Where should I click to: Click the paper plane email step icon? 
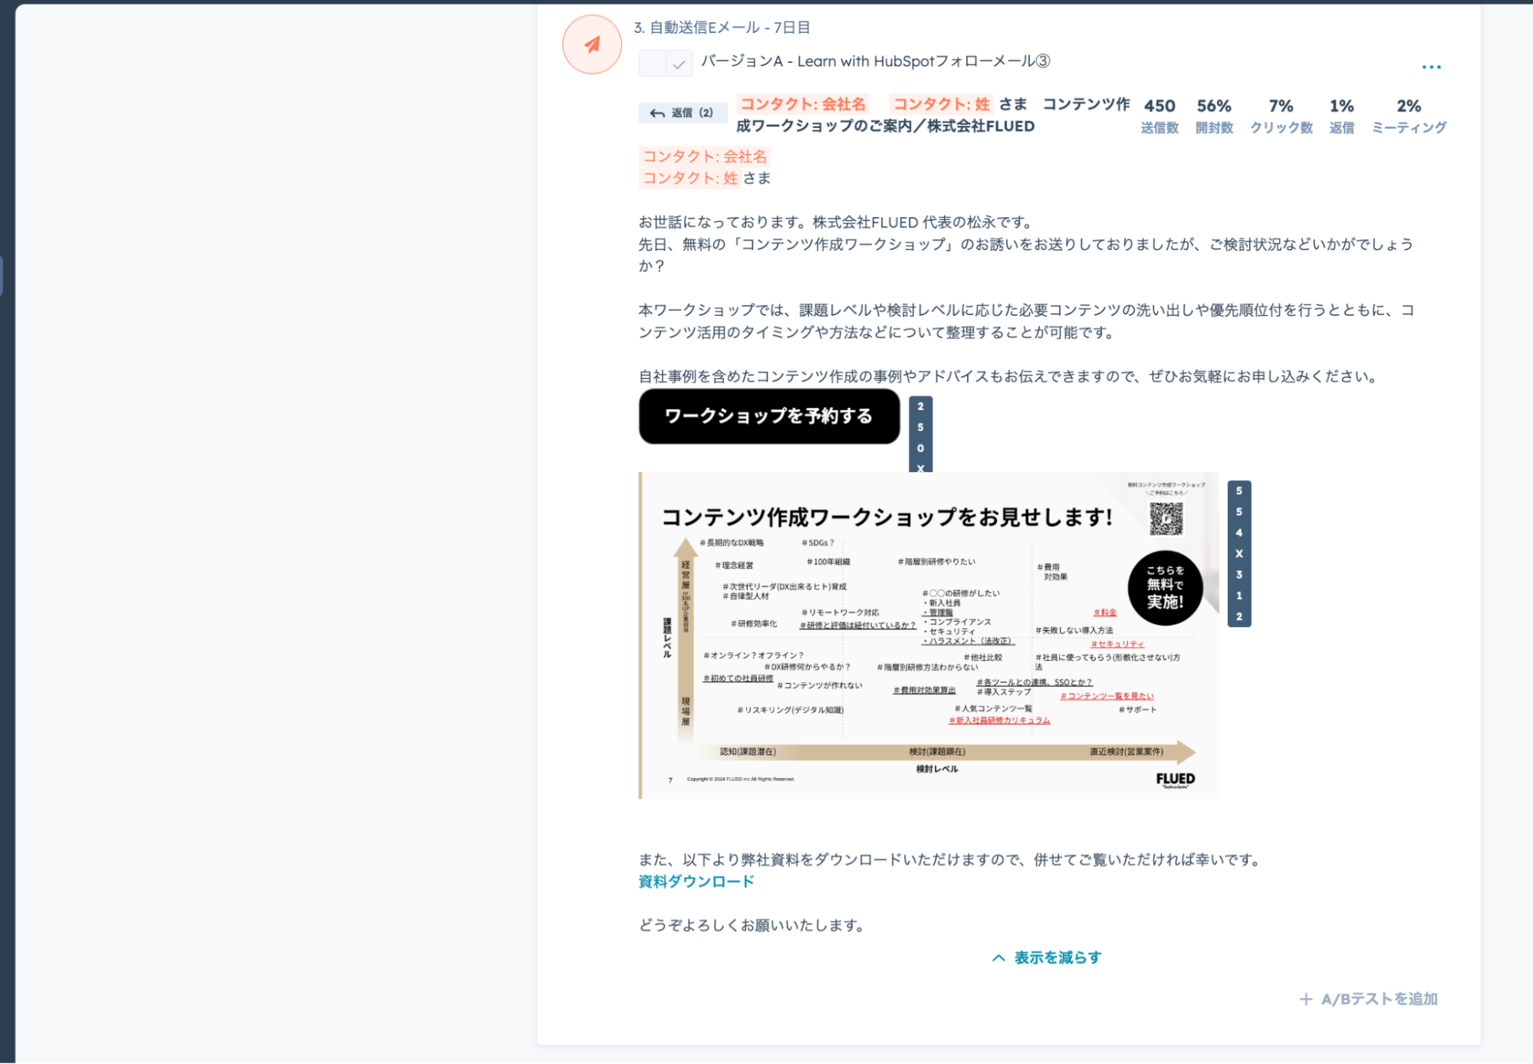coord(591,44)
